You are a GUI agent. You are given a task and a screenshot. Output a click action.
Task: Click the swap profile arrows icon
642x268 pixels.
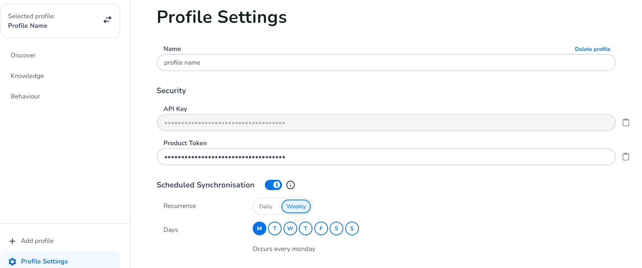click(108, 19)
